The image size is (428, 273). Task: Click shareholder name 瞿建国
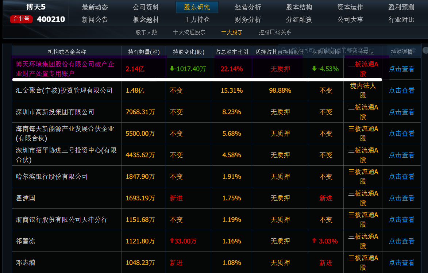click(26, 198)
